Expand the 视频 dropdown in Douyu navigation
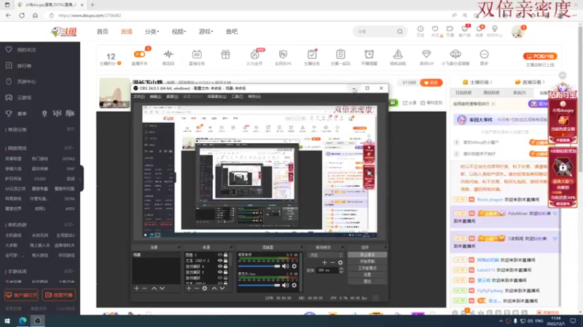 click(x=179, y=31)
